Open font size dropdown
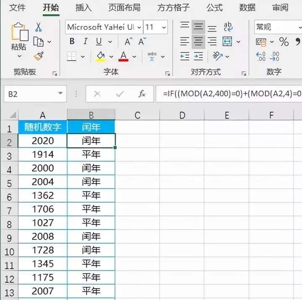The image size is (302, 300). [164, 27]
